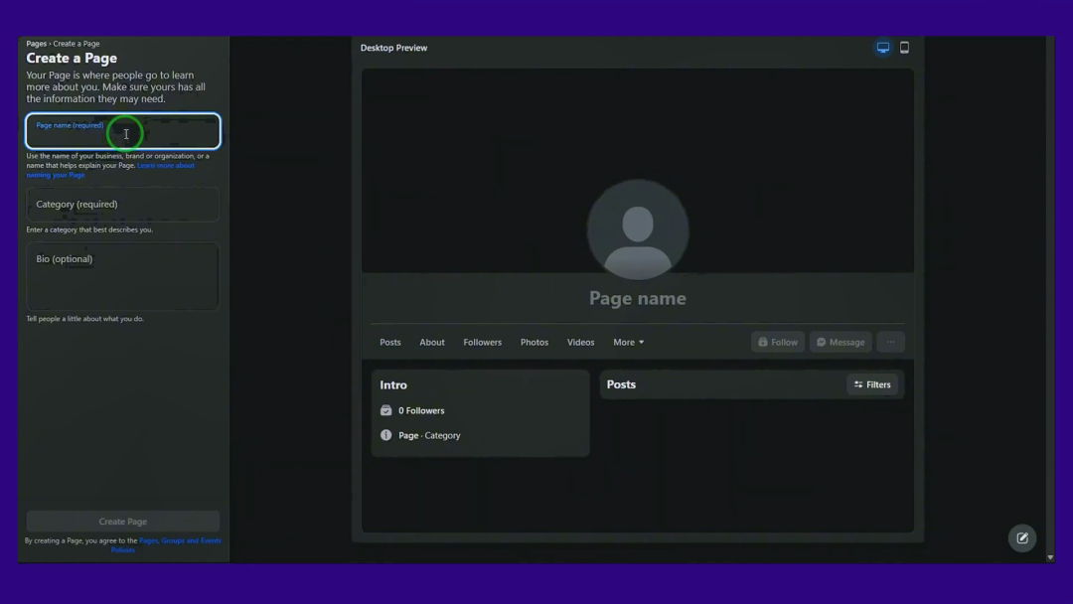Image resolution: width=1073 pixels, height=604 pixels.
Task: Go to Pages in the breadcrumb
Action: (37, 44)
